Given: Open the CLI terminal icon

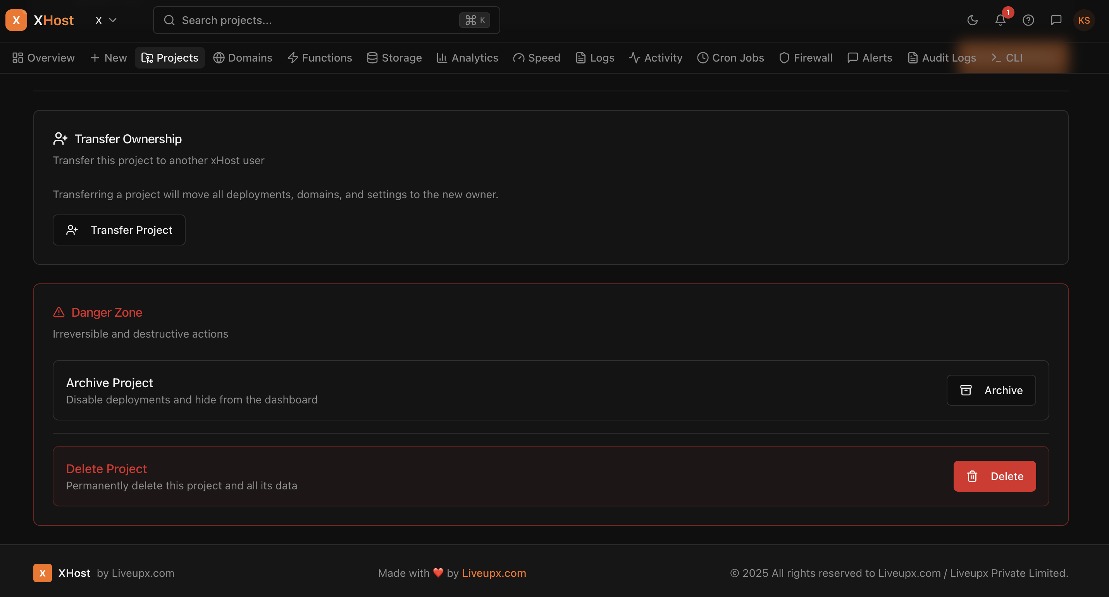Looking at the screenshot, I should [x=995, y=57].
